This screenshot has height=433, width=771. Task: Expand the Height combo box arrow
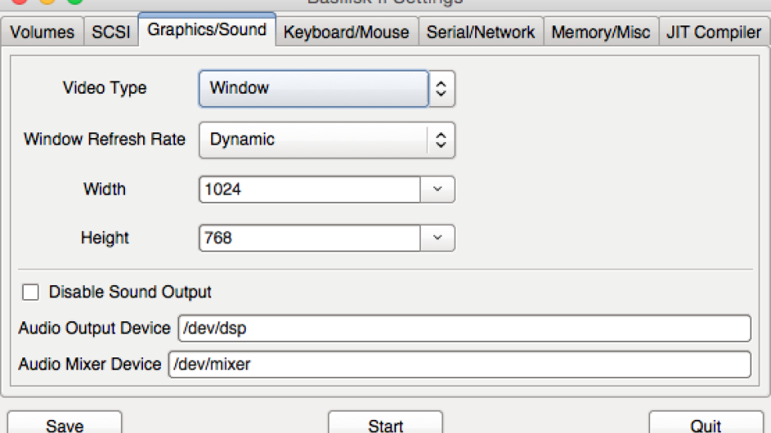(437, 238)
